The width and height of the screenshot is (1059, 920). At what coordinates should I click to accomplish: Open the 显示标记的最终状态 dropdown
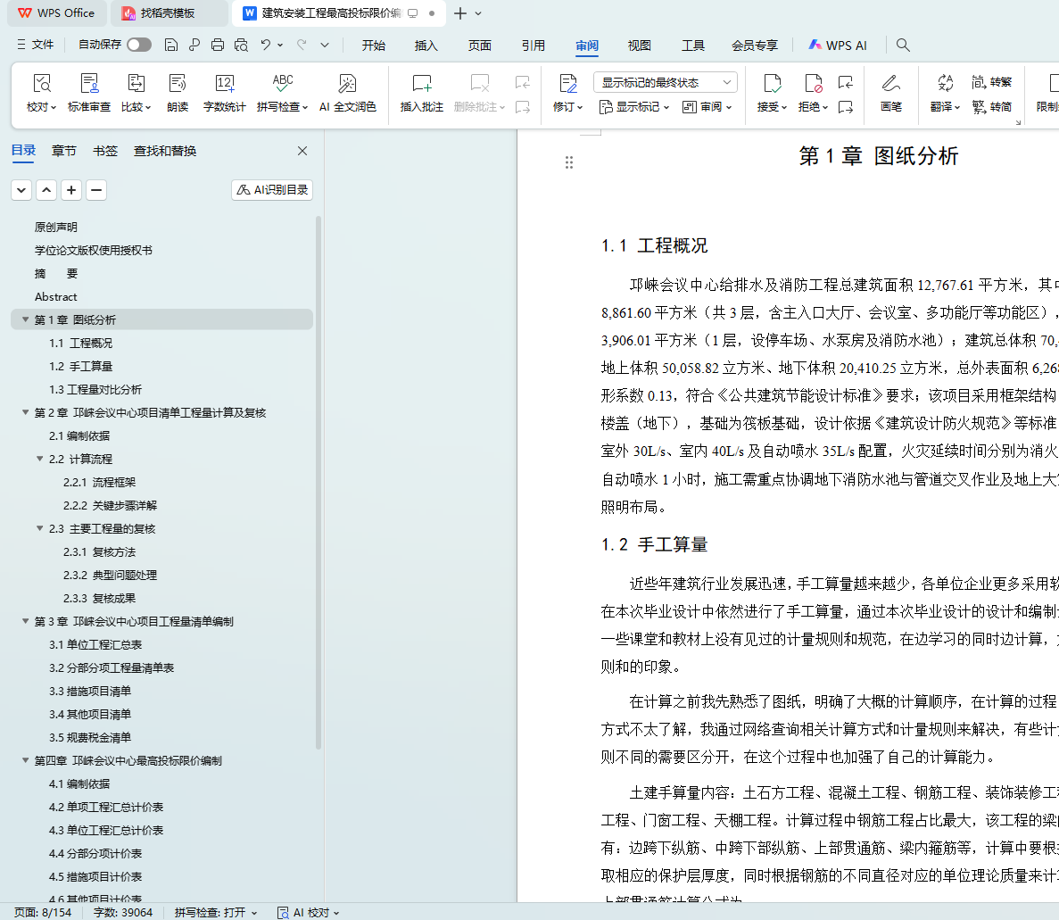coord(665,82)
